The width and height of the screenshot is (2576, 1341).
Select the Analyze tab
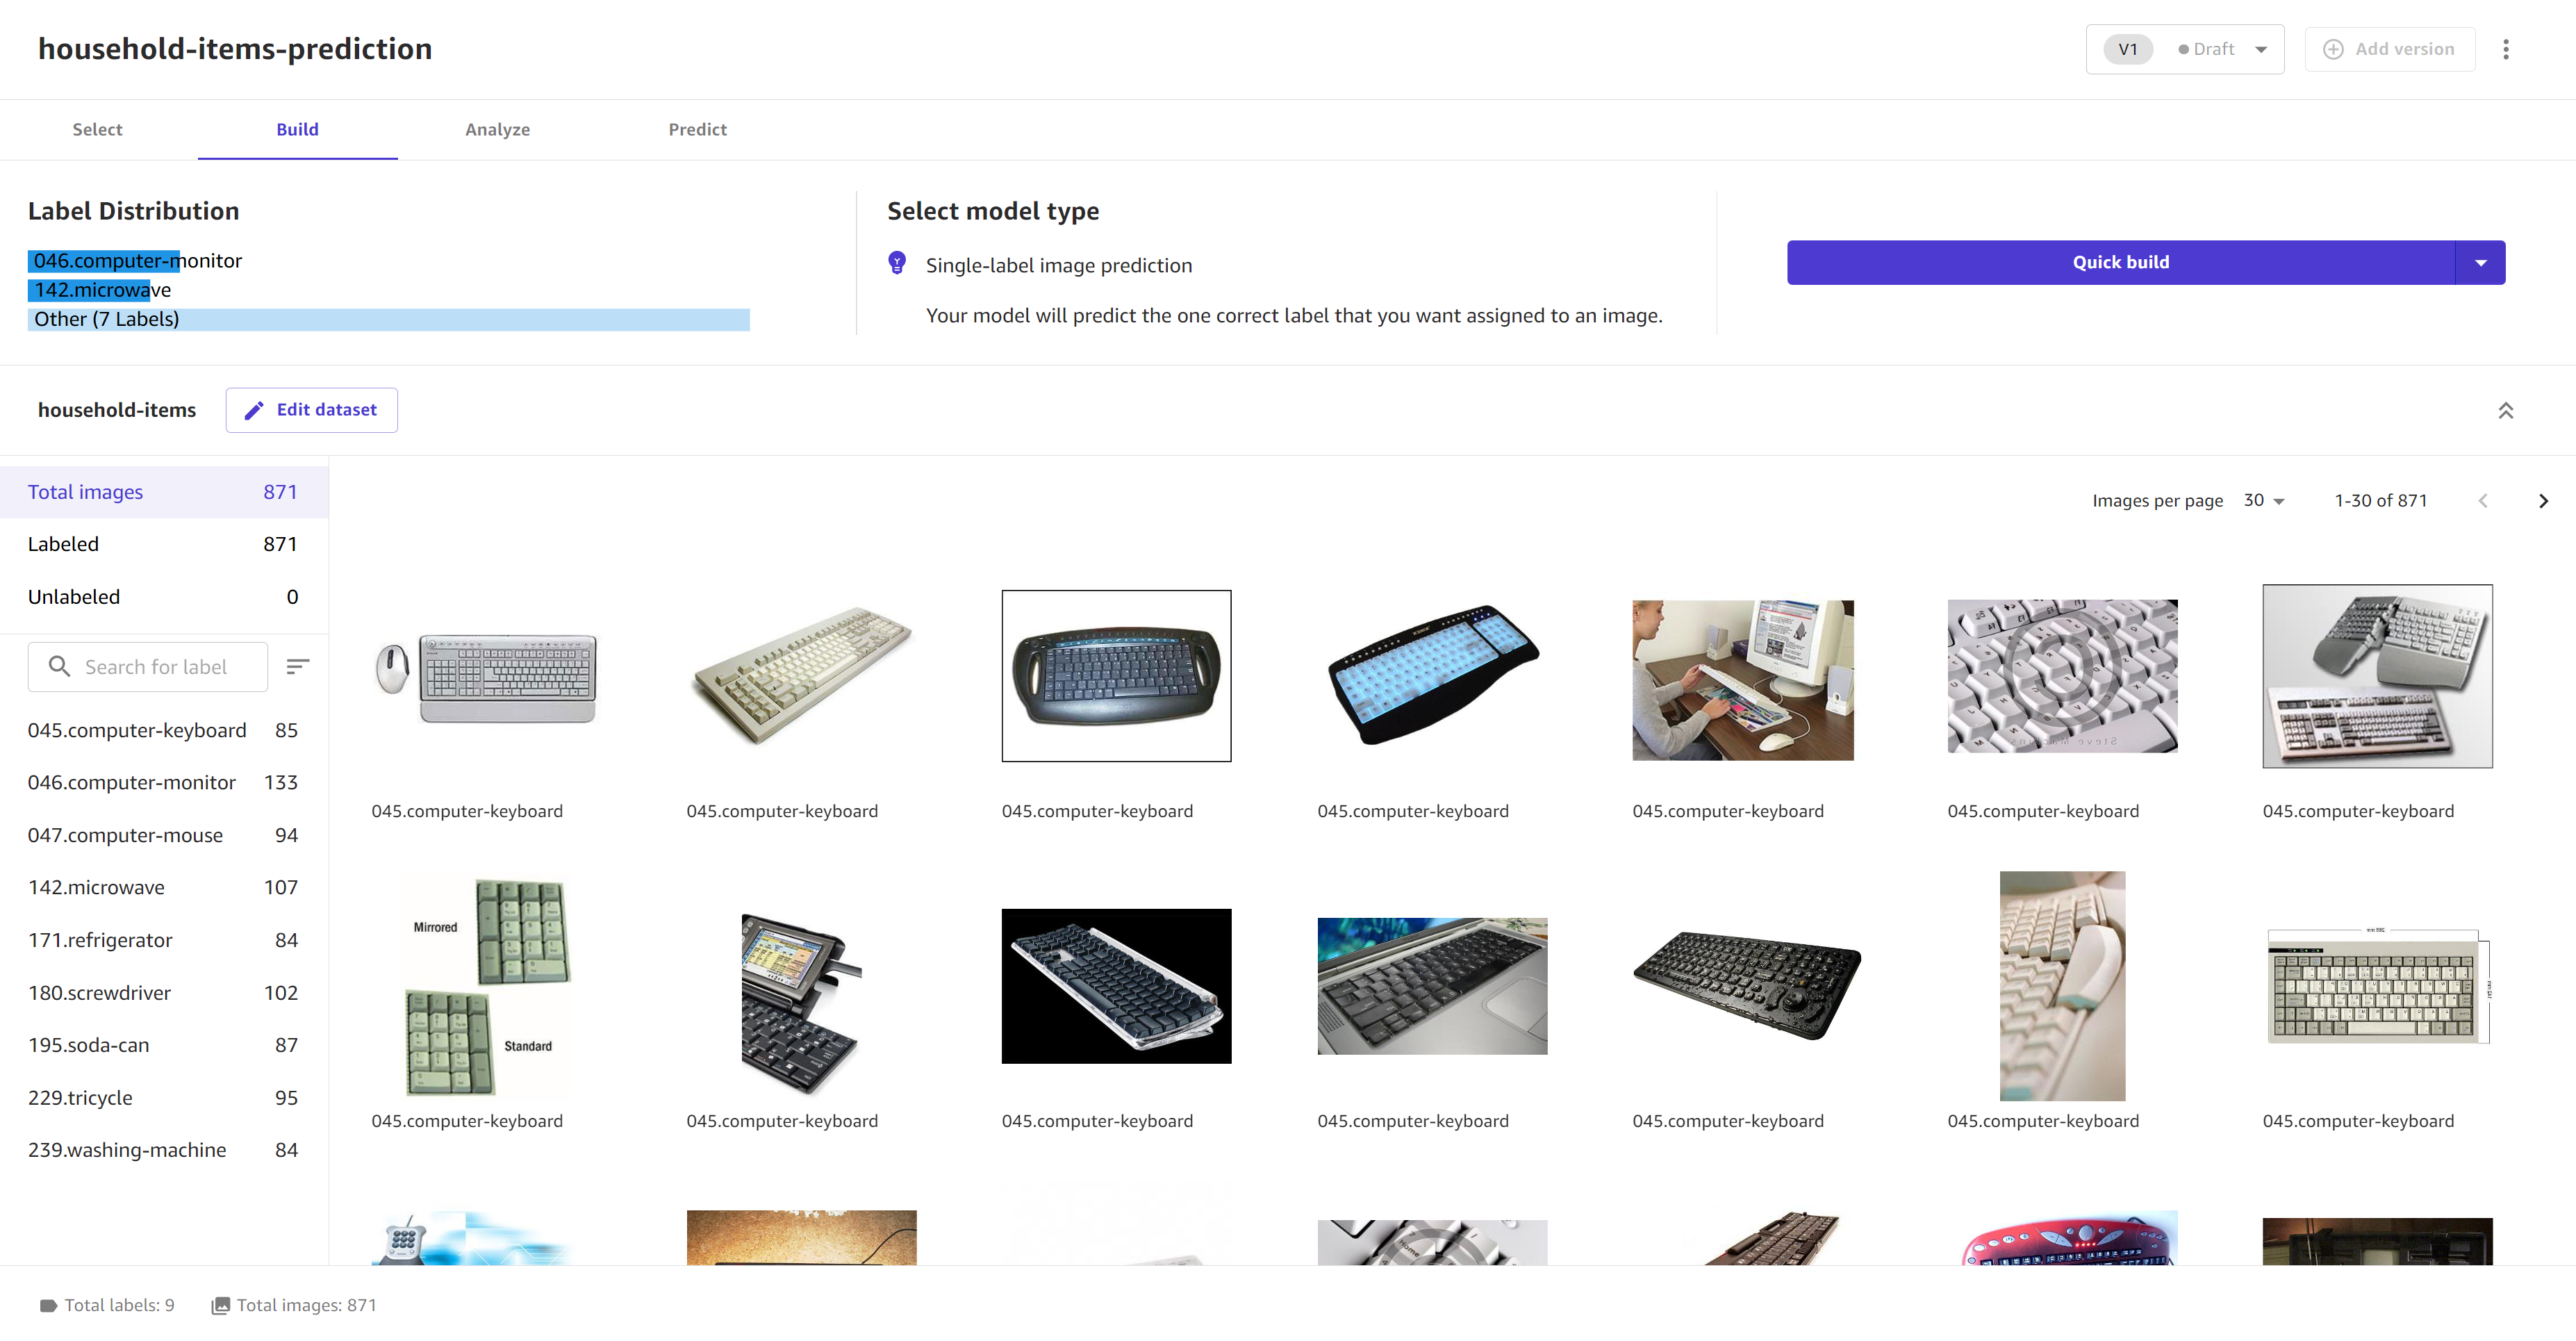[497, 128]
